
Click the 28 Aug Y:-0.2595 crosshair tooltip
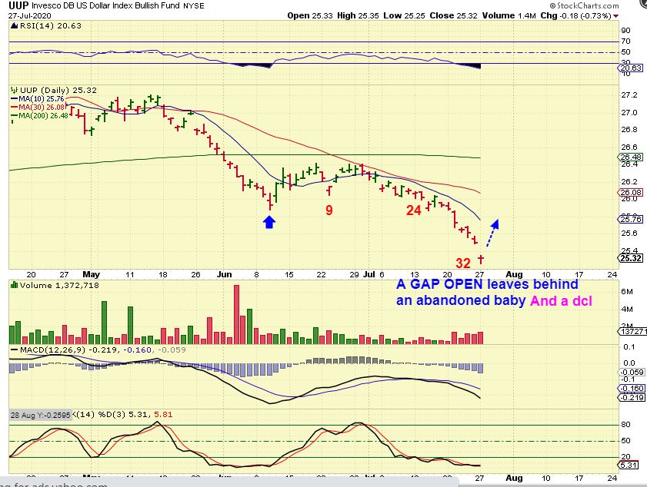tap(41, 415)
